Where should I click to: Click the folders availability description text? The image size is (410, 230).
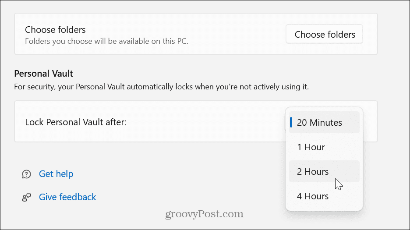106,41
